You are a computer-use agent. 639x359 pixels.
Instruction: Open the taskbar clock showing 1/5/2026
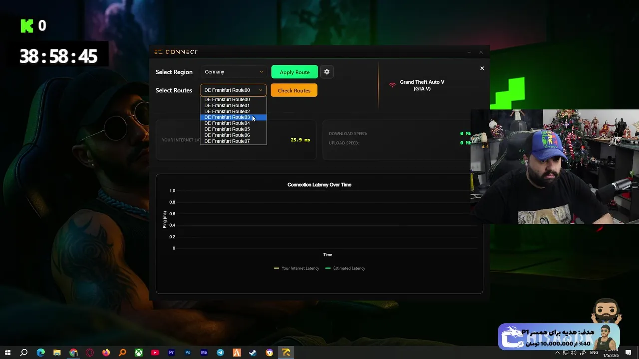tap(610, 355)
